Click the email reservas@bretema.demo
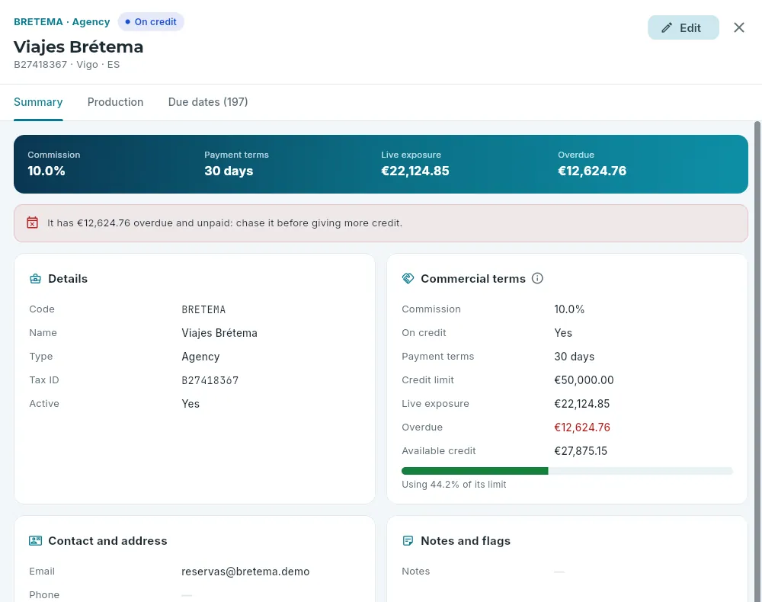 (245, 572)
